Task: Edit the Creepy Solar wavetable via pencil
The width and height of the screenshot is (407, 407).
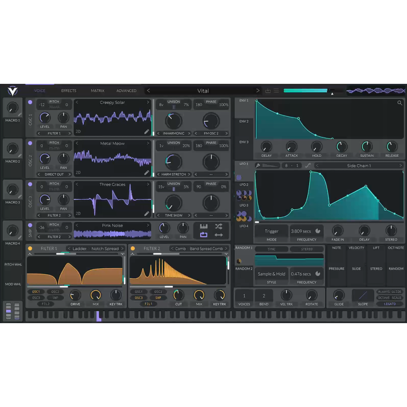Action: click(147, 131)
